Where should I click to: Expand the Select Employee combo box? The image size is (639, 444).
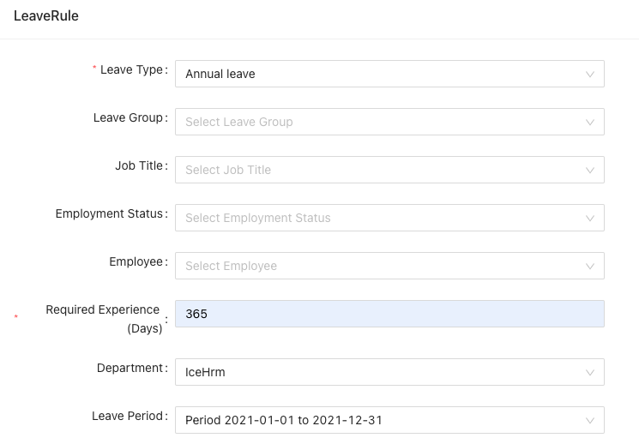click(x=389, y=266)
